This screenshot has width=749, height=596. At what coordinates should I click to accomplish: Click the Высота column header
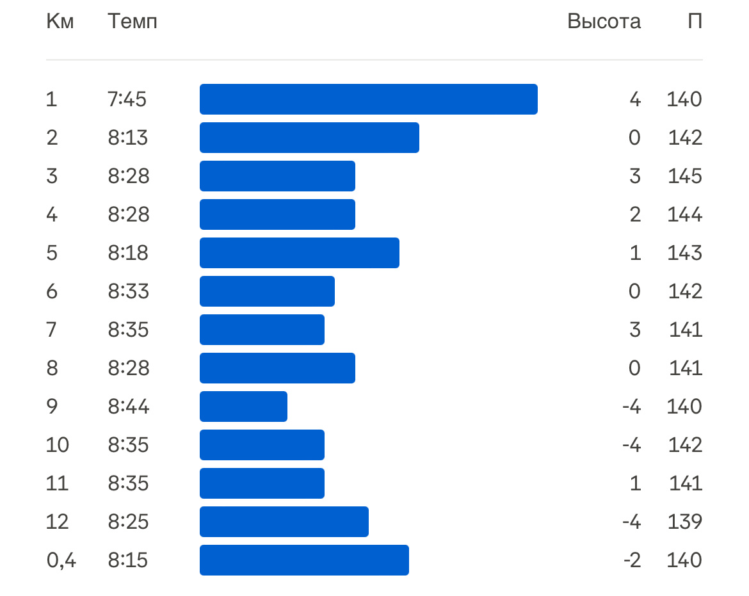(x=604, y=22)
